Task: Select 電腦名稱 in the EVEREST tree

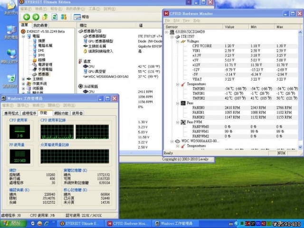Action: pyautogui.click(x=45, y=46)
